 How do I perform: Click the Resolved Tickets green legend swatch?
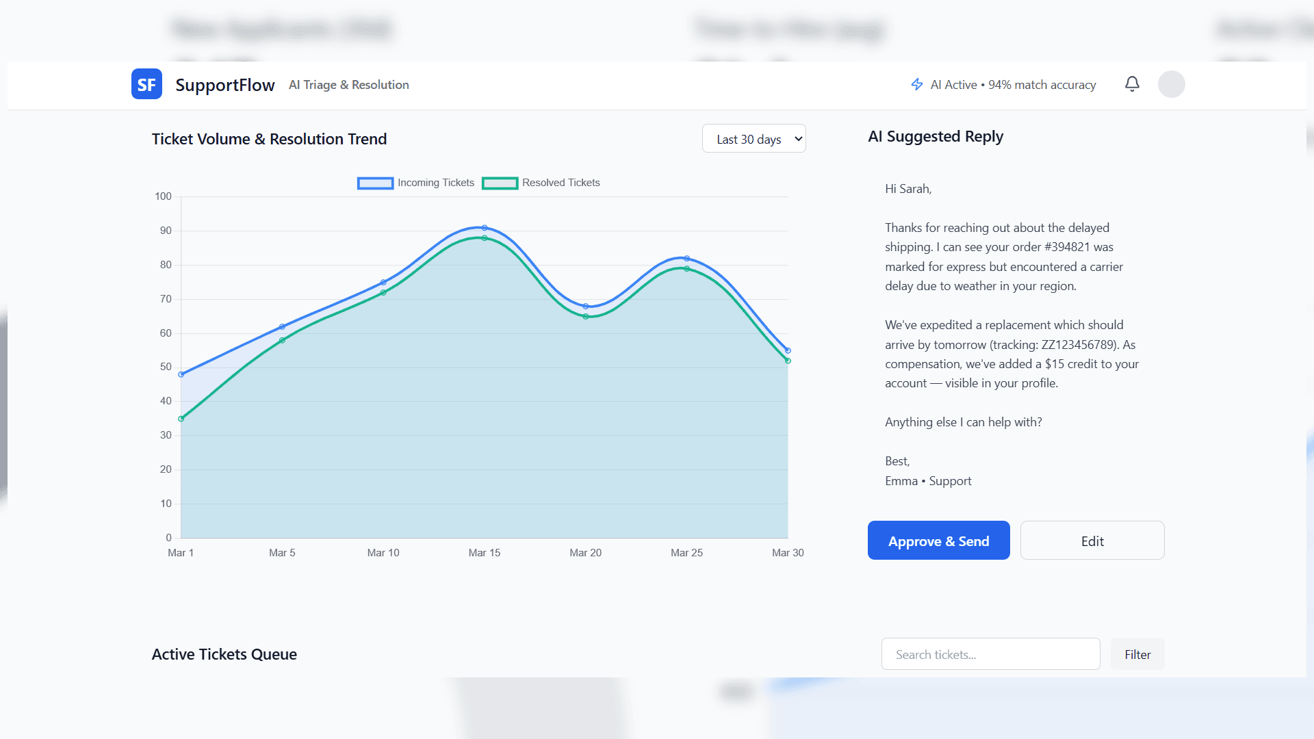(500, 183)
